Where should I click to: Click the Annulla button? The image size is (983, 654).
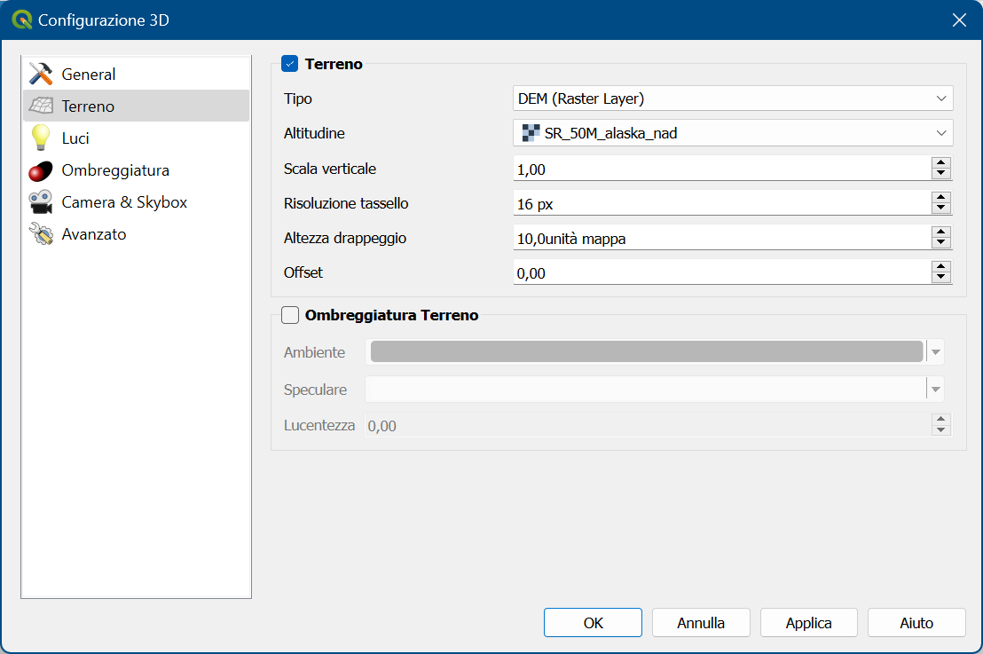click(x=701, y=623)
